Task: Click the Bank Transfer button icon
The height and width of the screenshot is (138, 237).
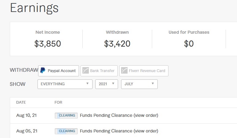Action: [85, 71]
